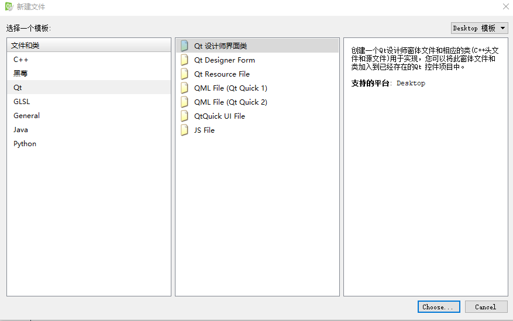Click the JS File icon
This screenshot has height=321, width=513.
[x=184, y=130]
